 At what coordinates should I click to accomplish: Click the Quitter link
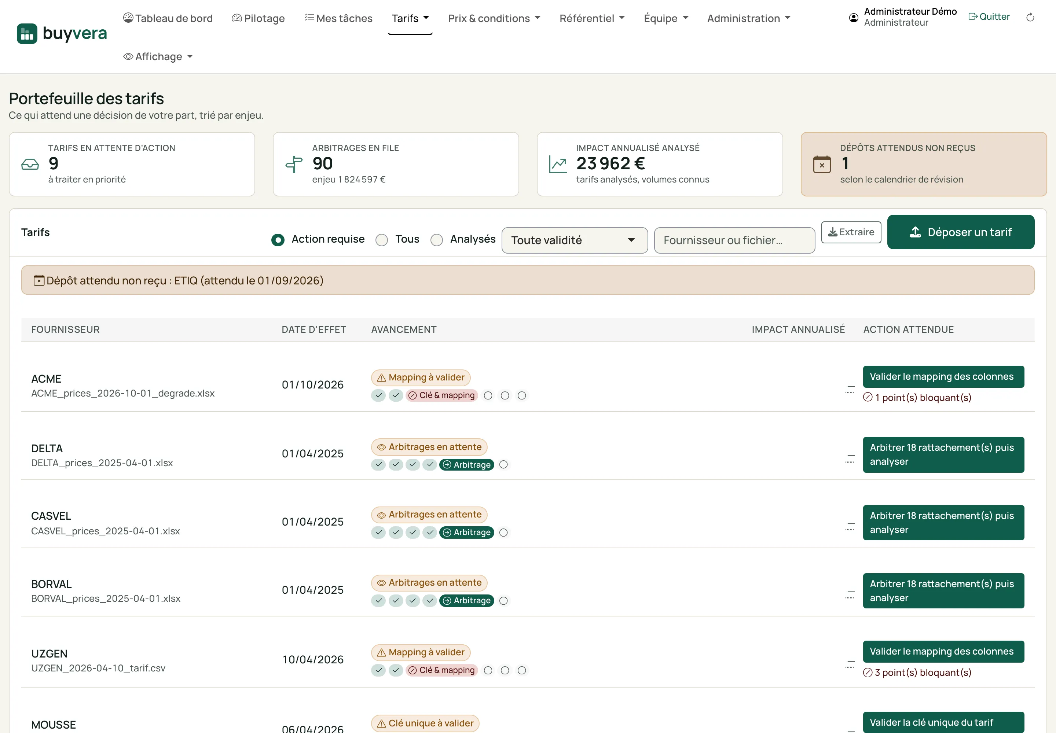click(x=989, y=16)
